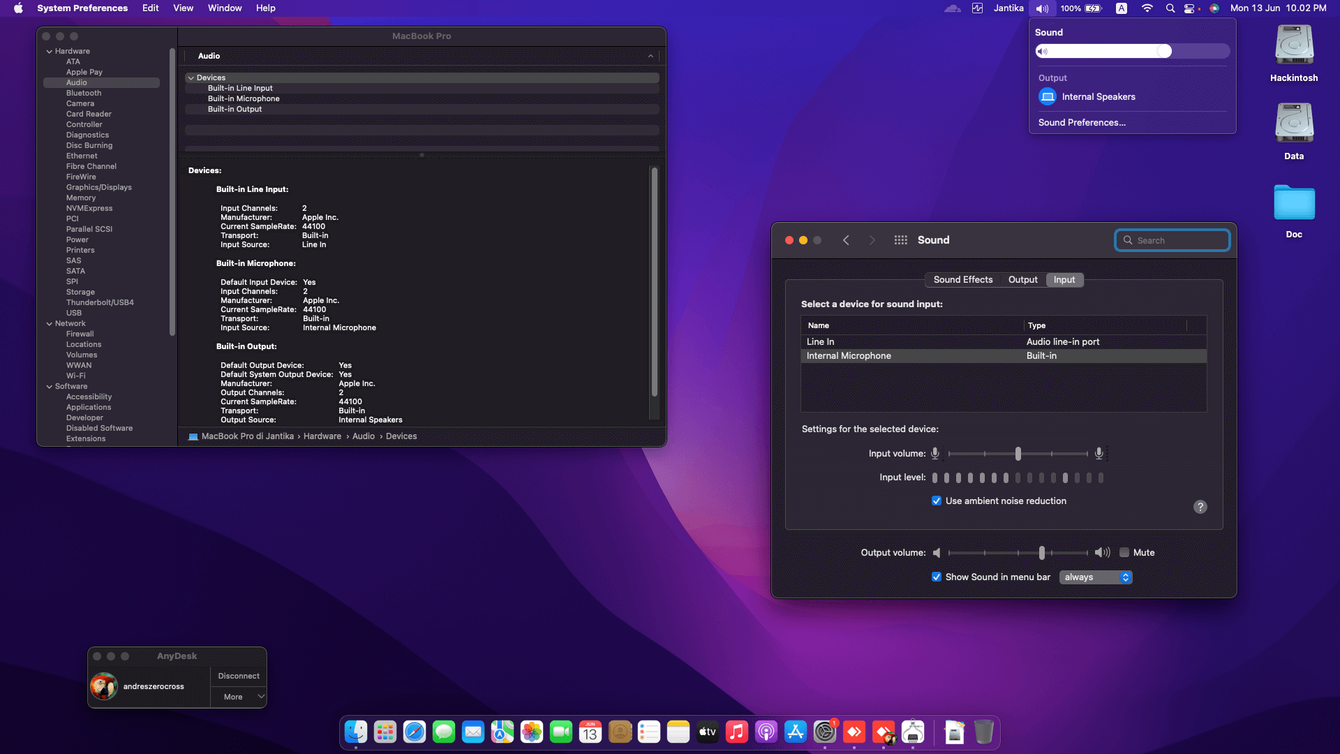Collapse the Network section in sidebar

[x=50, y=324]
